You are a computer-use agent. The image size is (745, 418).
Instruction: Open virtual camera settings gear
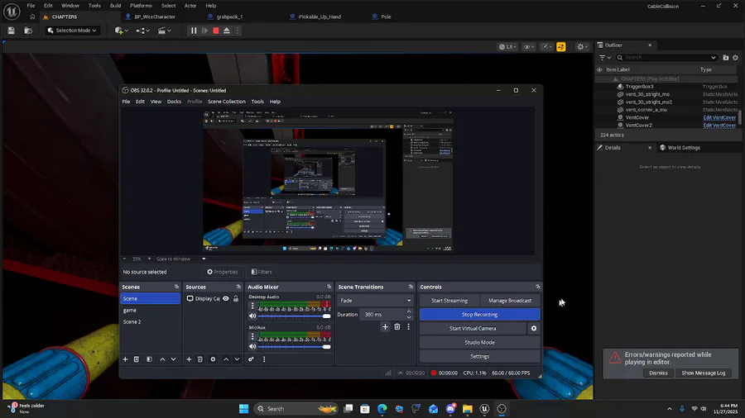[x=534, y=329]
